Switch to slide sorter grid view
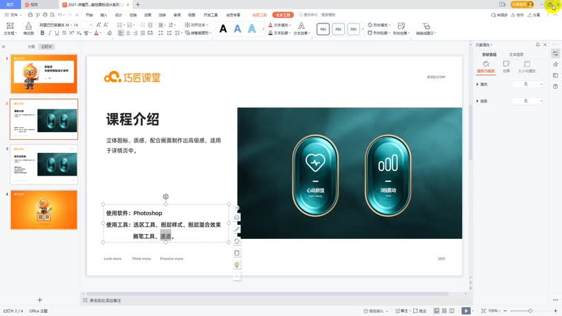Screen dimensions: 562x316 coord(445,311)
